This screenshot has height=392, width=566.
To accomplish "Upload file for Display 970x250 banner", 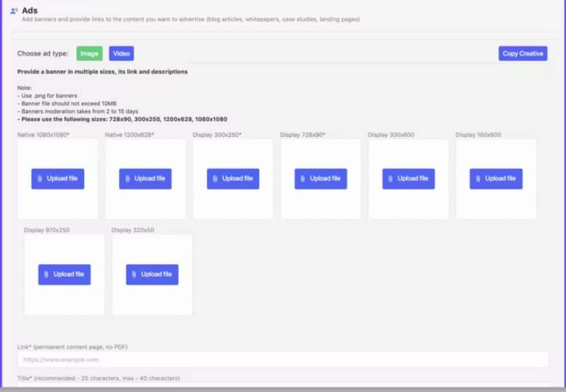I will (x=65, y=274).
